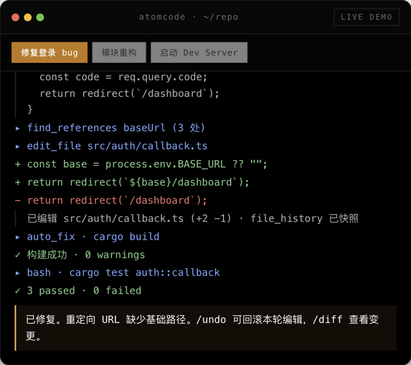Click the auto_fix · cargo build line
This screenshot has width=411, height=365.
click(93, 236)
